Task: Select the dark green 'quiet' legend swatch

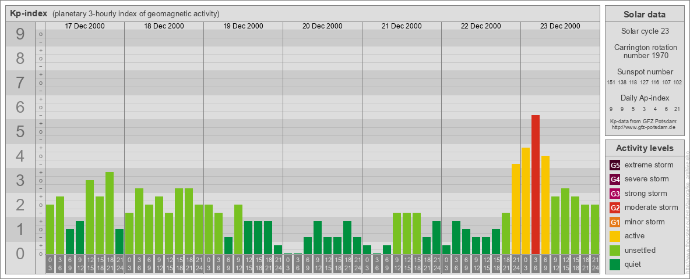Action: 615,264
